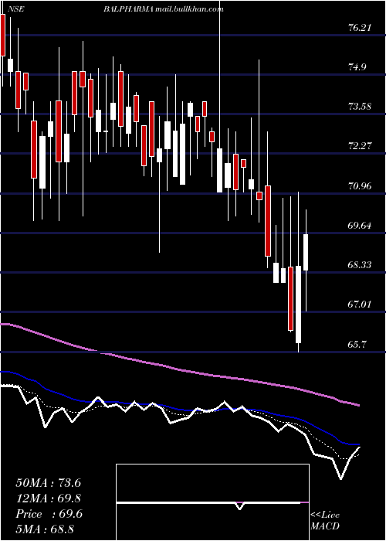Click the first red candlestick at top left
Image resolution: width=386 pixels, height=541 pixels.
coord(3,35)
